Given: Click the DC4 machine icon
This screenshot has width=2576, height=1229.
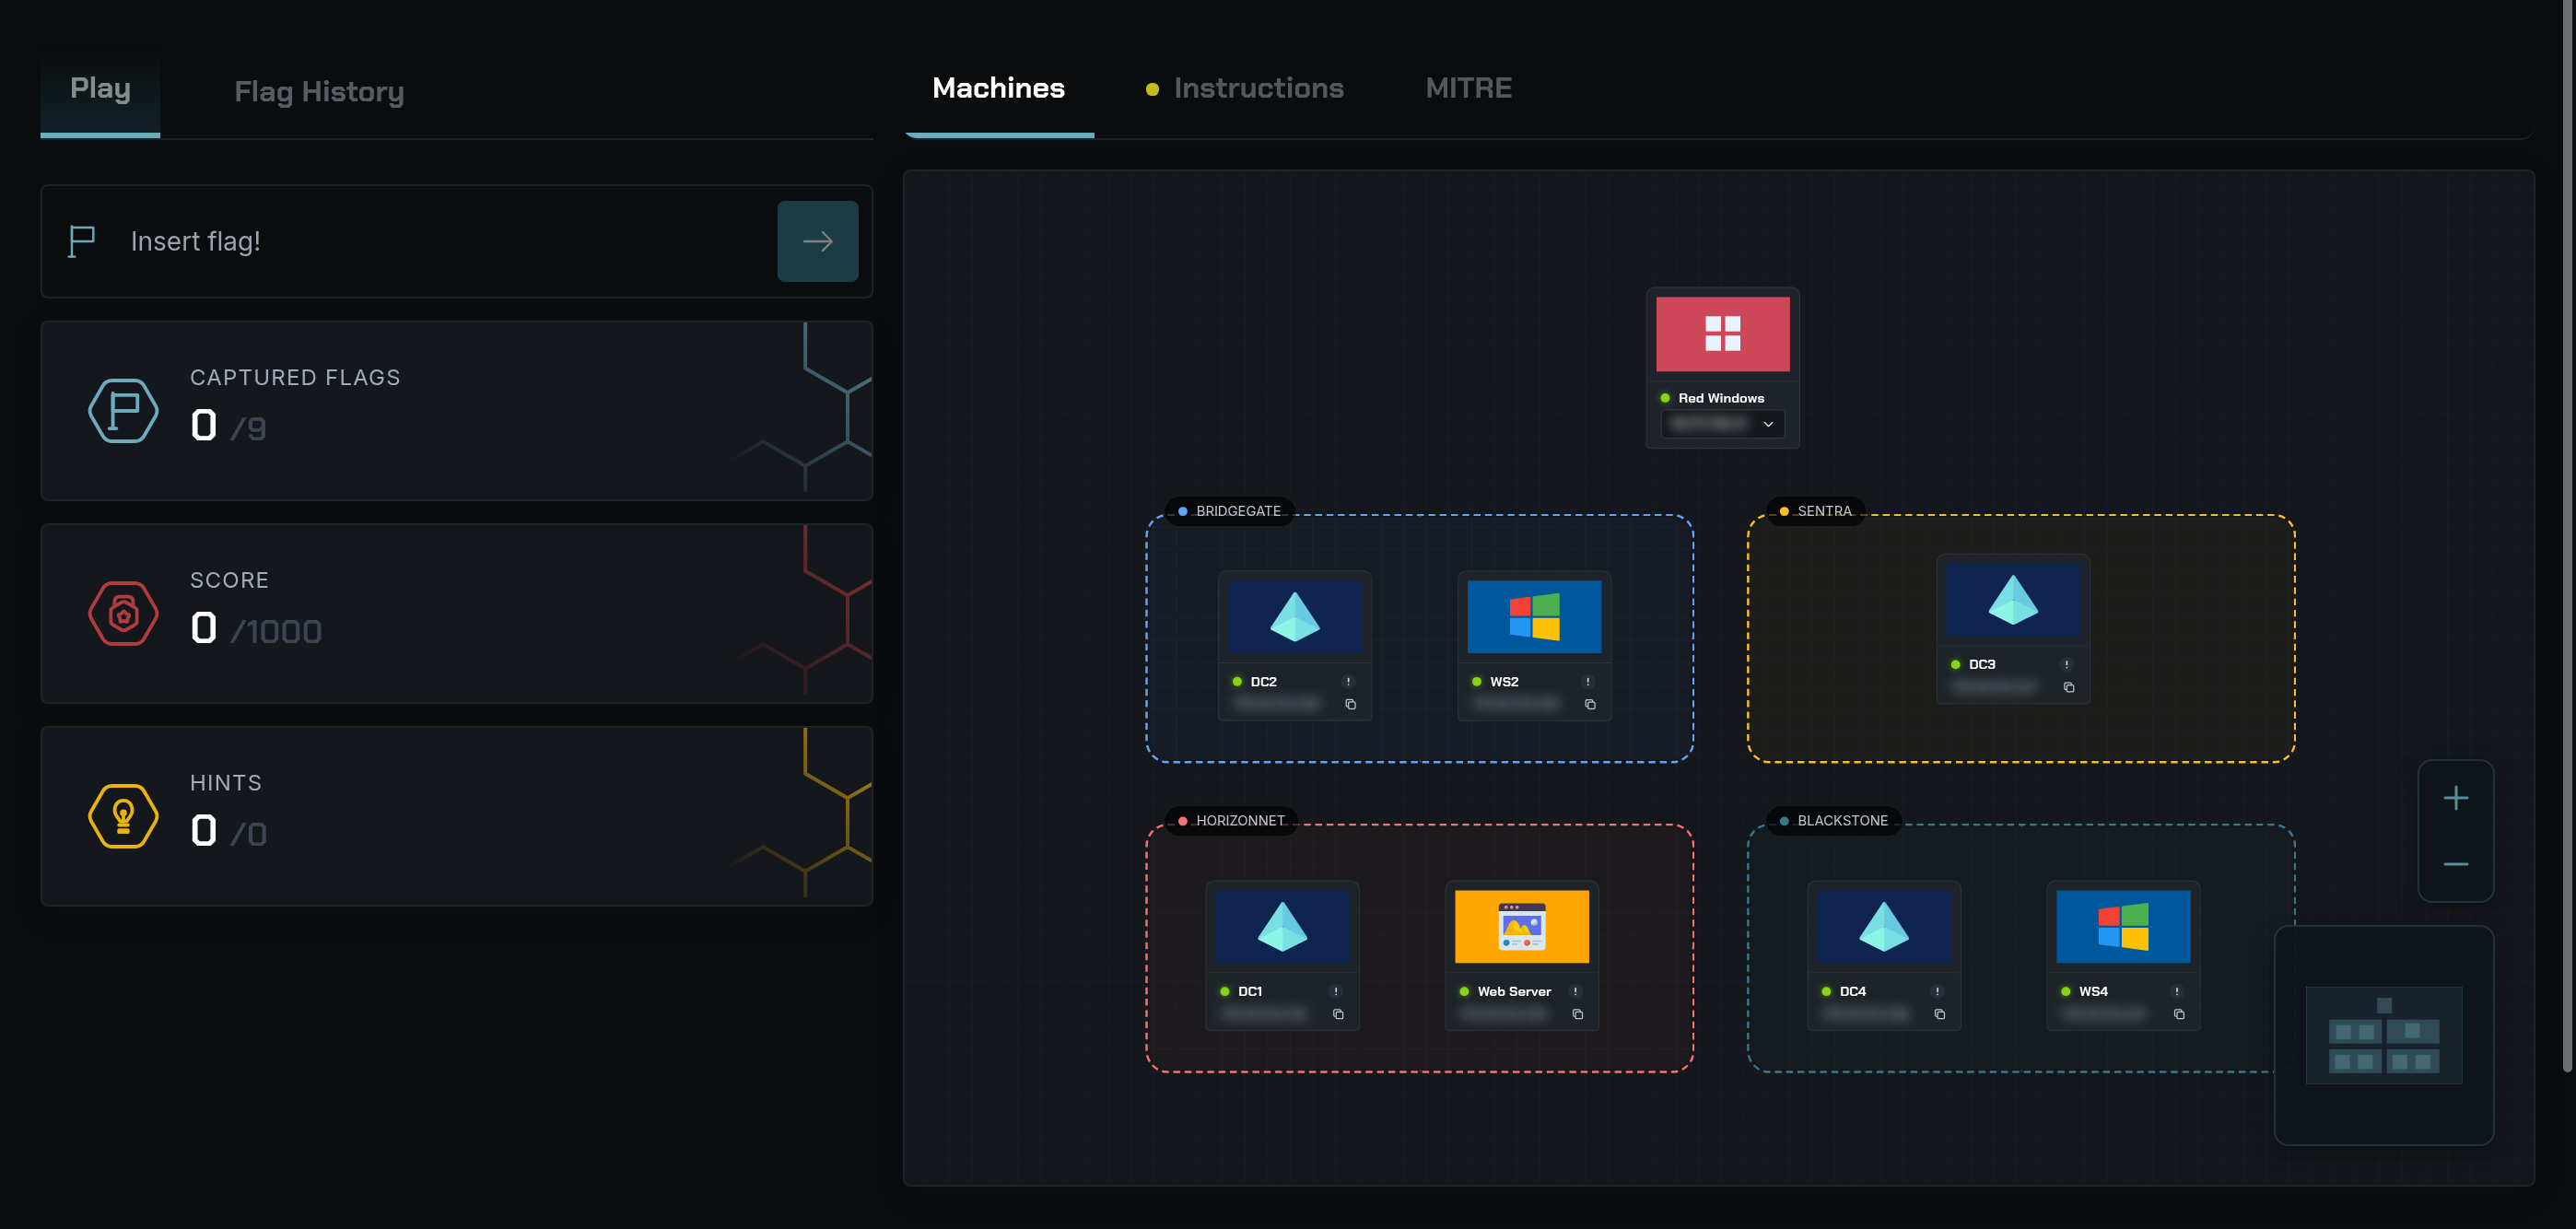Looking at the screenshot, I should point(1883,927).
